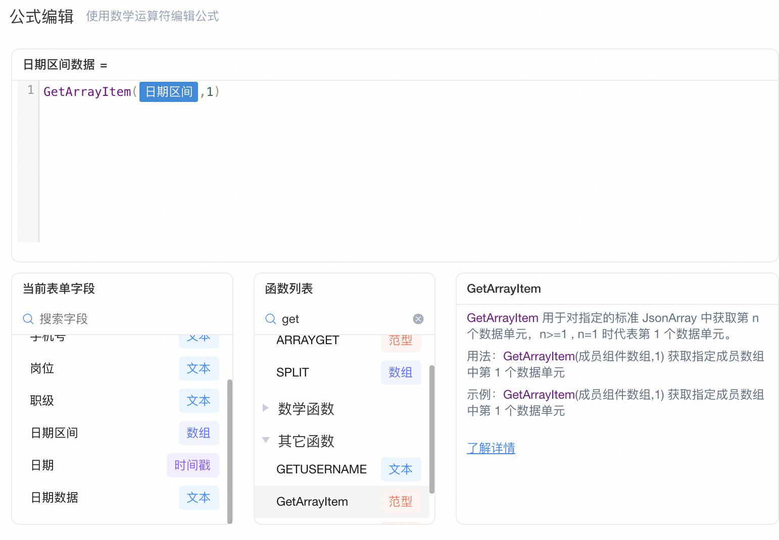Image resolution: width=779 pixels, height=540 pixels.
Task: Clear the 'get' function search text
Action: pos(418,319)
